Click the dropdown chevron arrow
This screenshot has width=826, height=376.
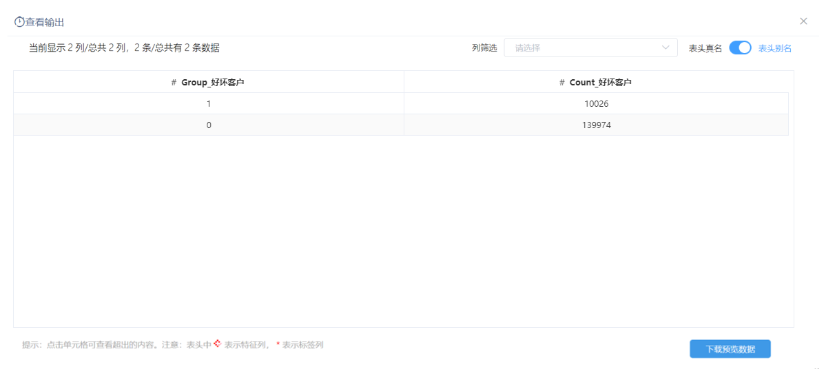coord(665,48)
